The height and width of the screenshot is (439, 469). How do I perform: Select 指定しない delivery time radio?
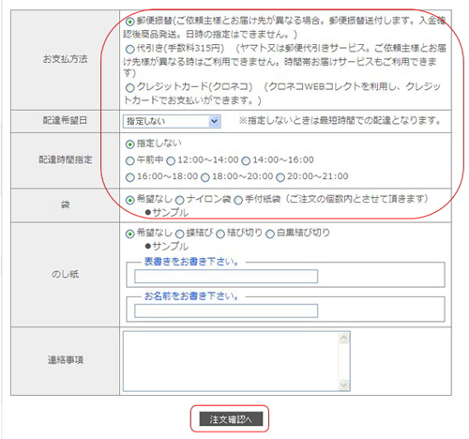[x=129, y=144]
